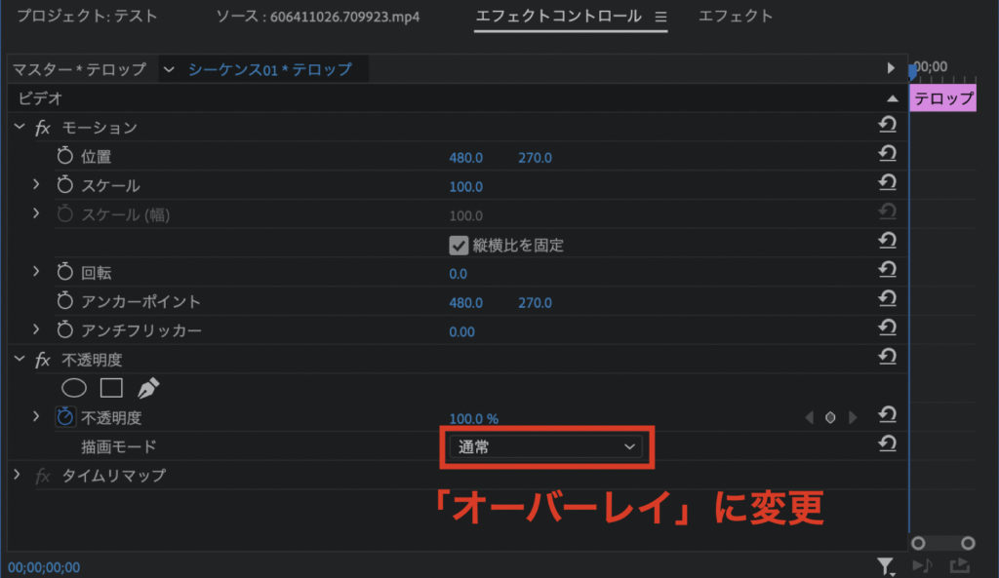999x578 pixels.
Task: Toggle the 不透明度 fx effect
Action: pos(43,361)
